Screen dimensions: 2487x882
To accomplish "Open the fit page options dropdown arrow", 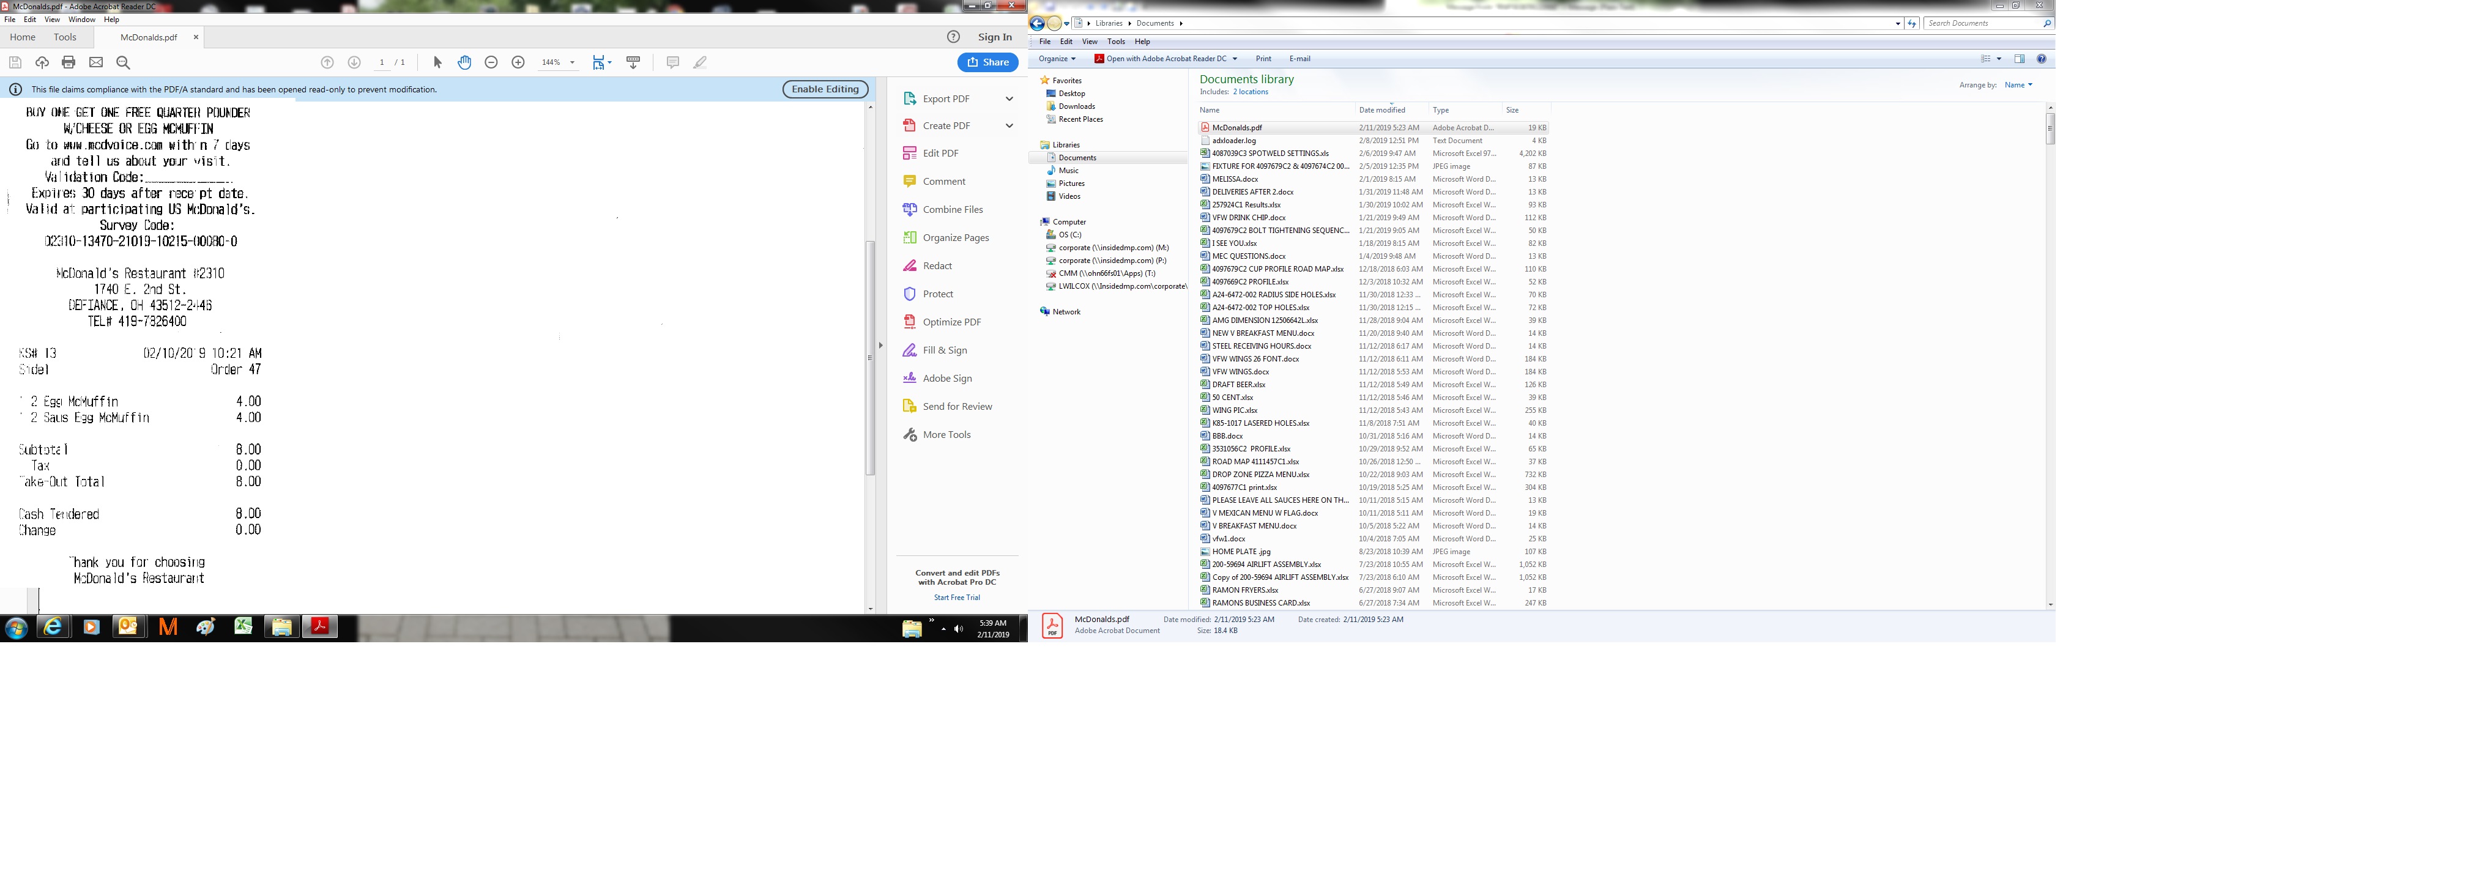I will (x=609, y=63).
